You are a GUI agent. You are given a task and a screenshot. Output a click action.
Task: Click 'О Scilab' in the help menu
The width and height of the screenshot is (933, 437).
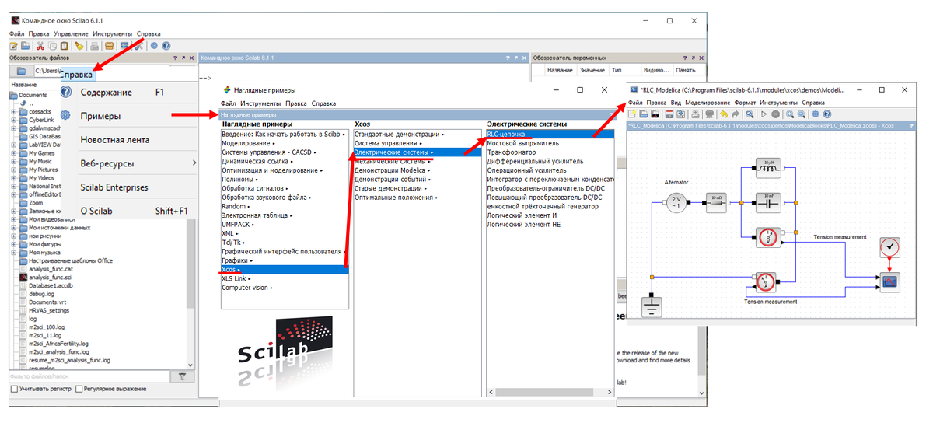[x=96, y=211]
